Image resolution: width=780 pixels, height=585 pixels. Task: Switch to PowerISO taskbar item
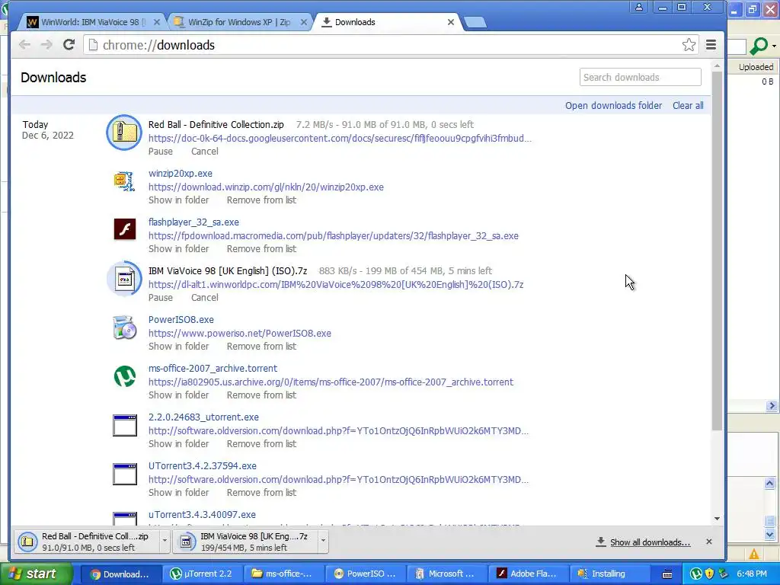(365, 574)
